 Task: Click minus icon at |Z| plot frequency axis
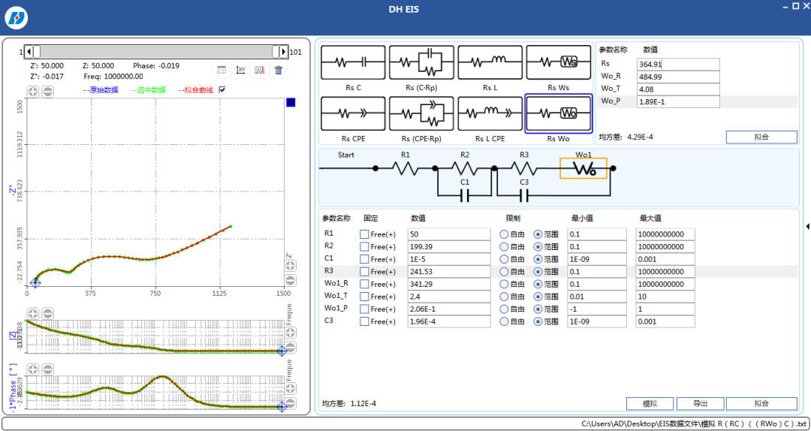pyautogui.click(x=291, y=347)
